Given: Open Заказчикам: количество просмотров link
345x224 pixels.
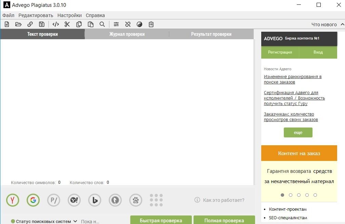Looking at the screenshot, I should coord(291,117).
